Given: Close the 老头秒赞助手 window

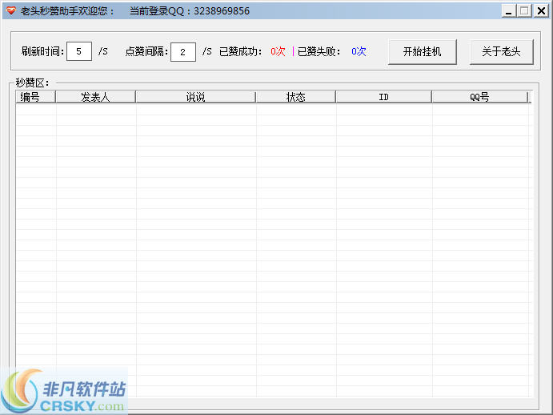Looking at the screenshot, I should [x=541, y=11].
